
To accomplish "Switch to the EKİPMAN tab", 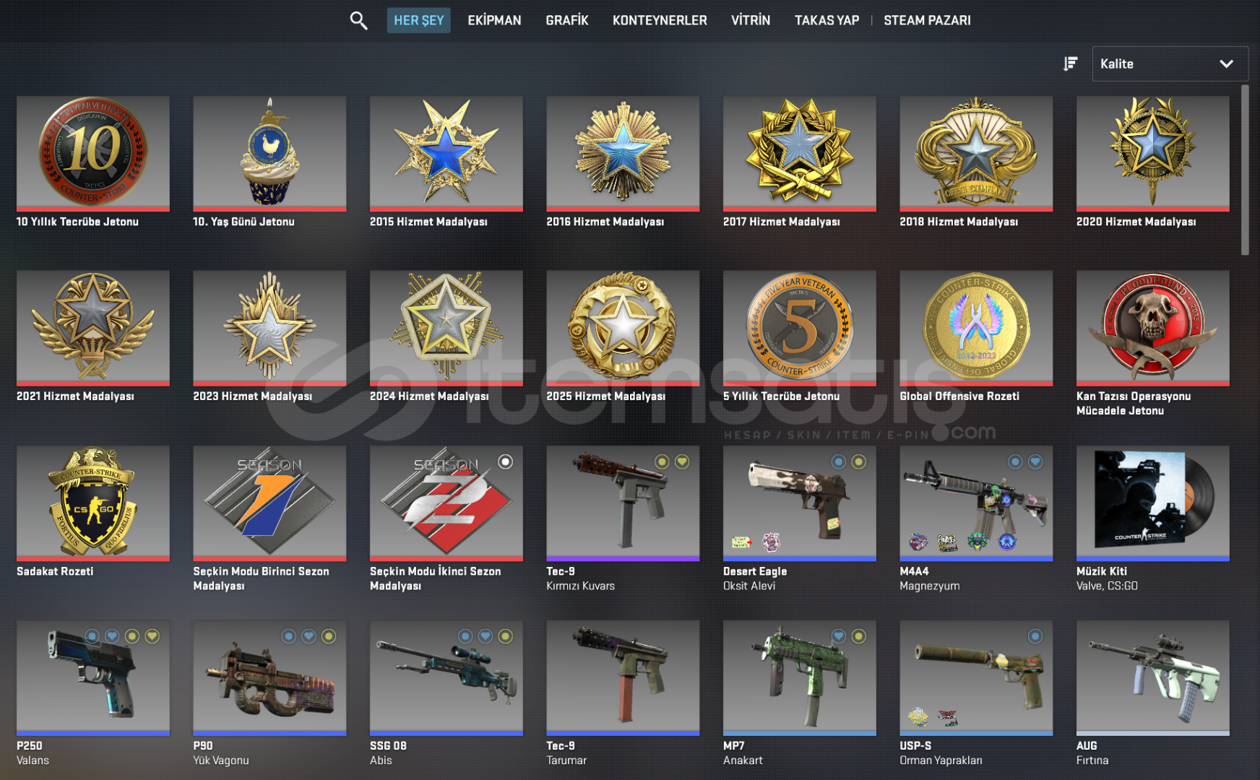I will pyautogui.click(x=494, y=20).
